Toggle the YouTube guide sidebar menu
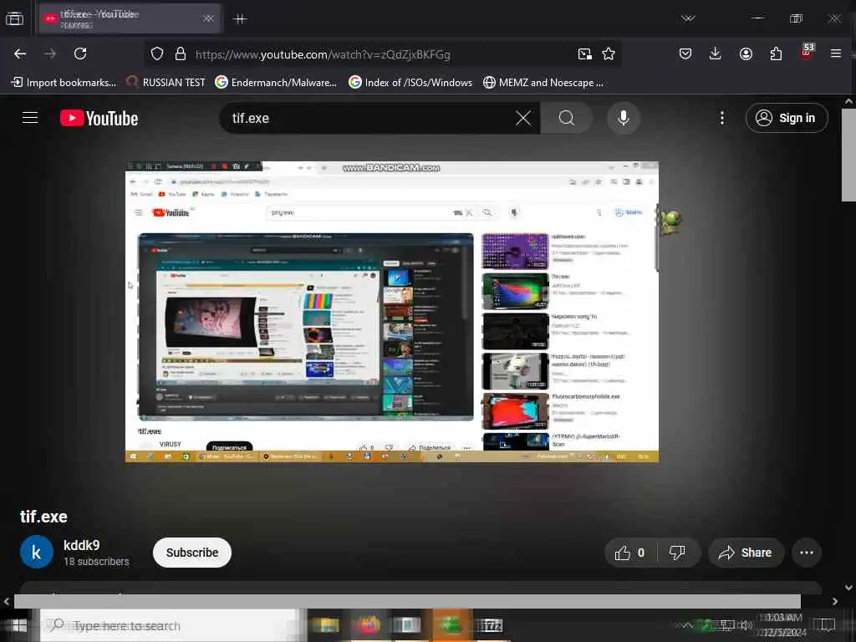This screenshot has height=642, width=856. point(30,118)
